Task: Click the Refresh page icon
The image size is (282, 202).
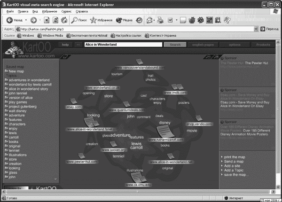Action: tap(55, 20)
